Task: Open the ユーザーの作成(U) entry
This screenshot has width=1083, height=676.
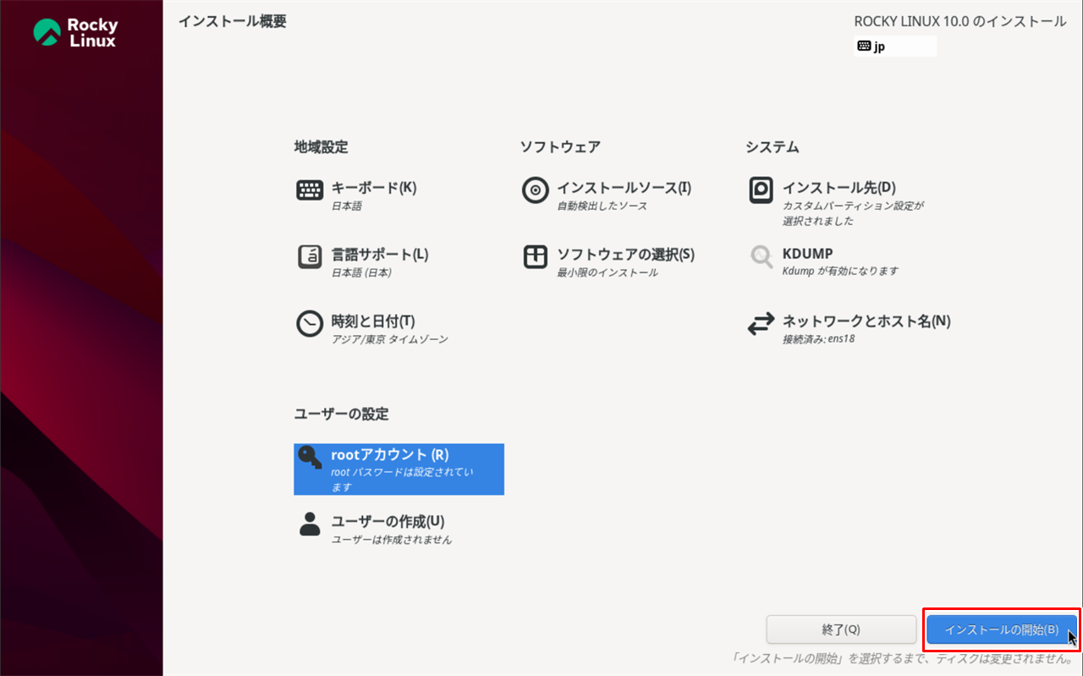Action: [x=389, y=522]
